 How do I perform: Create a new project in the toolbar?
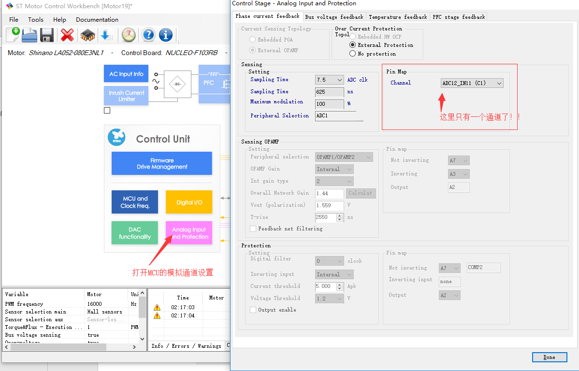click(x=11, y=34)
